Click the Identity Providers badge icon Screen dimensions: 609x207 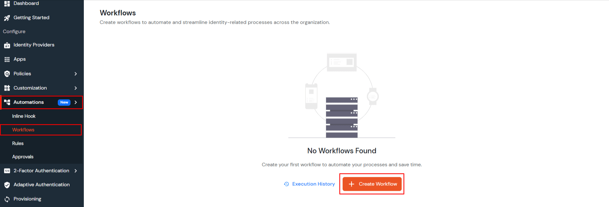coord(7,45)
